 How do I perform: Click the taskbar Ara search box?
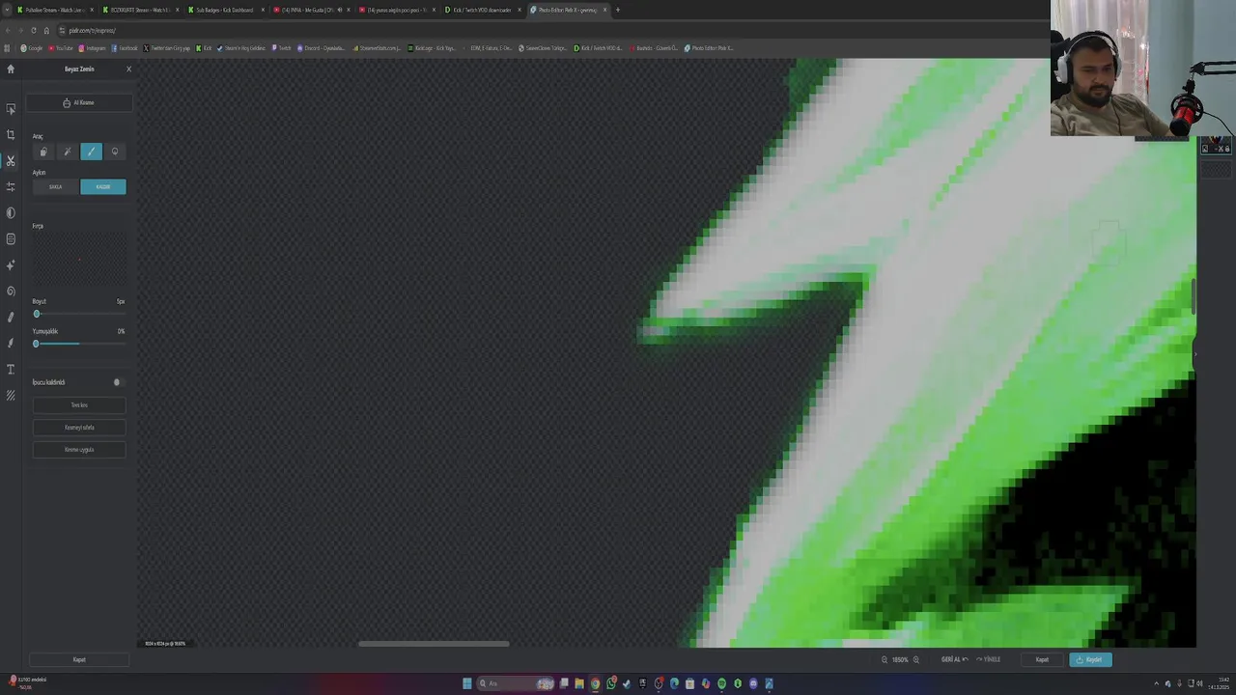(515, 683)
